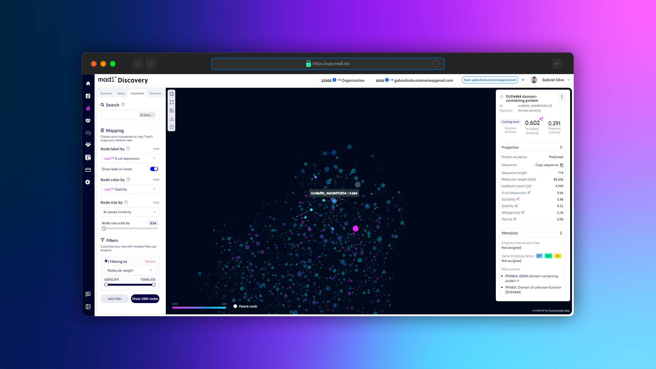
Task: Click the minimum molecular weight slider handle
Action: coord(106,285)
